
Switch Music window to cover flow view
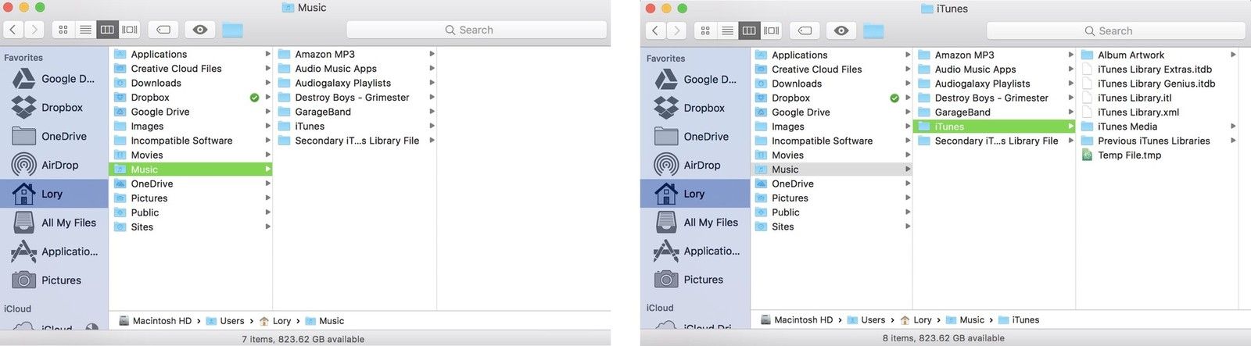click(129, 30)
